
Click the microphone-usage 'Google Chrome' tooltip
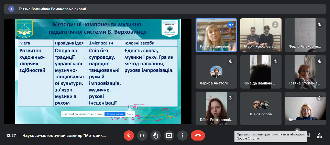(x=271, y=136)
